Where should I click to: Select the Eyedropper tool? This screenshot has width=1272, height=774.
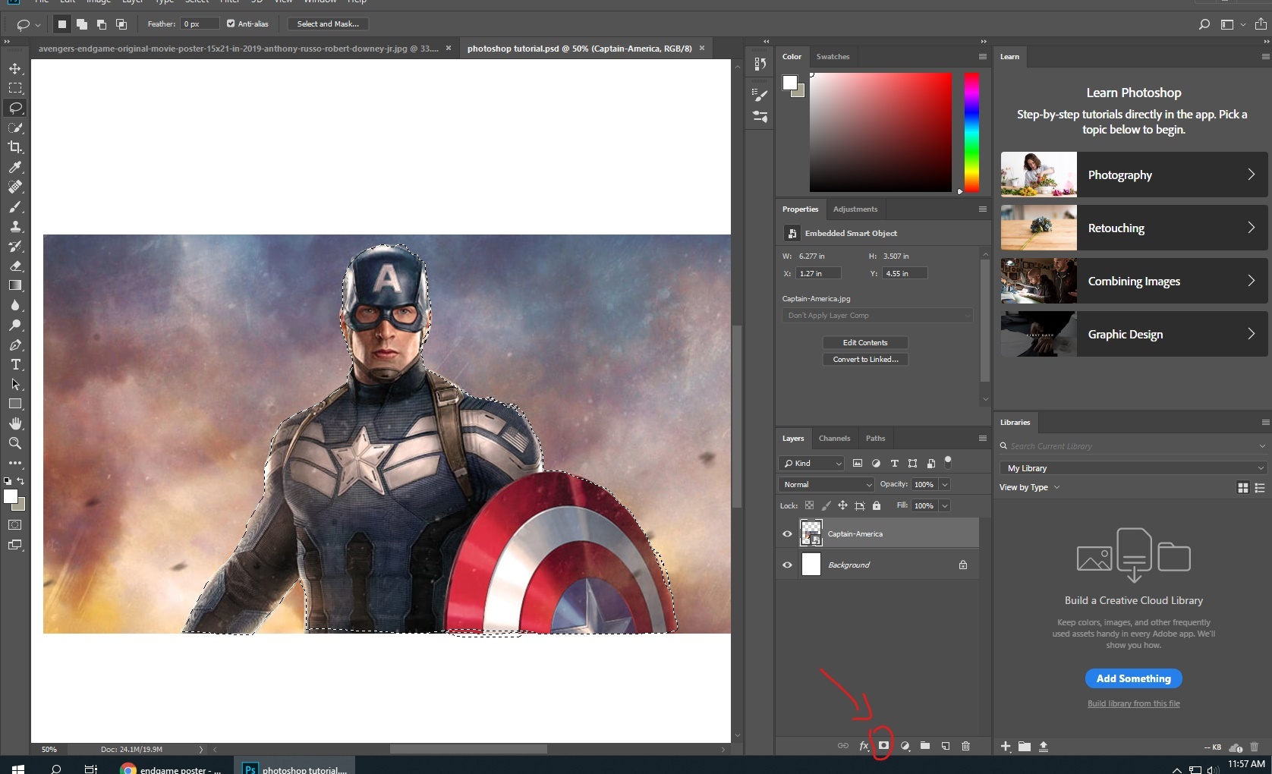pos(15,167)
